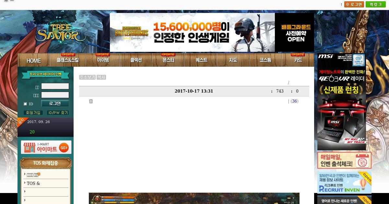
Task: Open the 2017. 09. 26 notice entry
Action: point(39,122)
